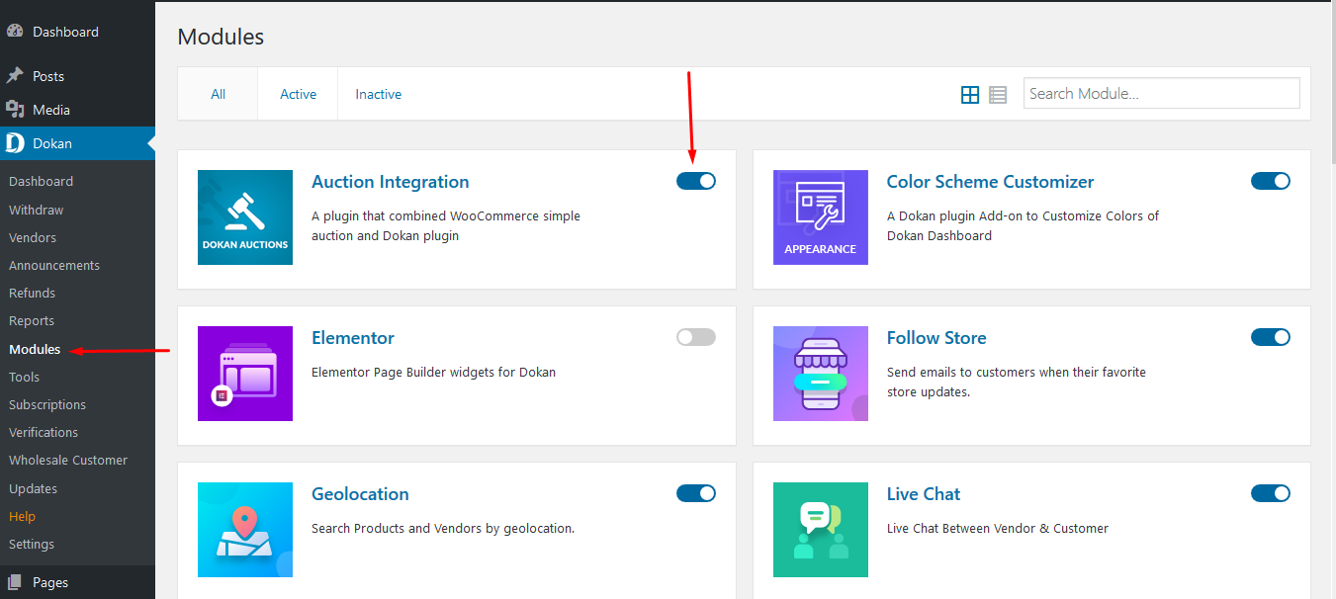
Task: Disable the Color Scheme Customizer toggle
Action: pyautogui.click(x=1271, y=181)
